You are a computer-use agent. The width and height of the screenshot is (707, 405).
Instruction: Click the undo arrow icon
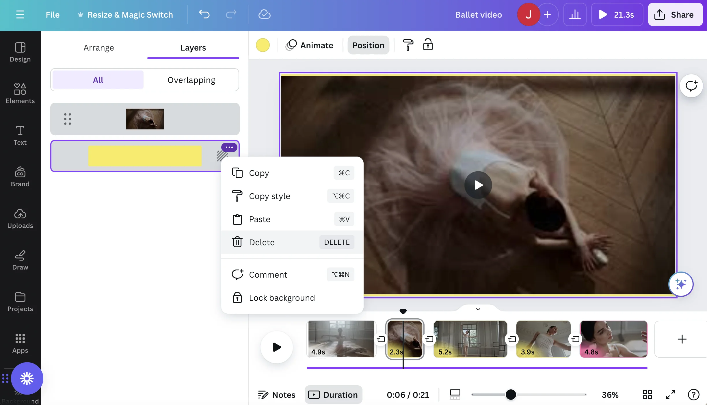click(x=204, y=14)
